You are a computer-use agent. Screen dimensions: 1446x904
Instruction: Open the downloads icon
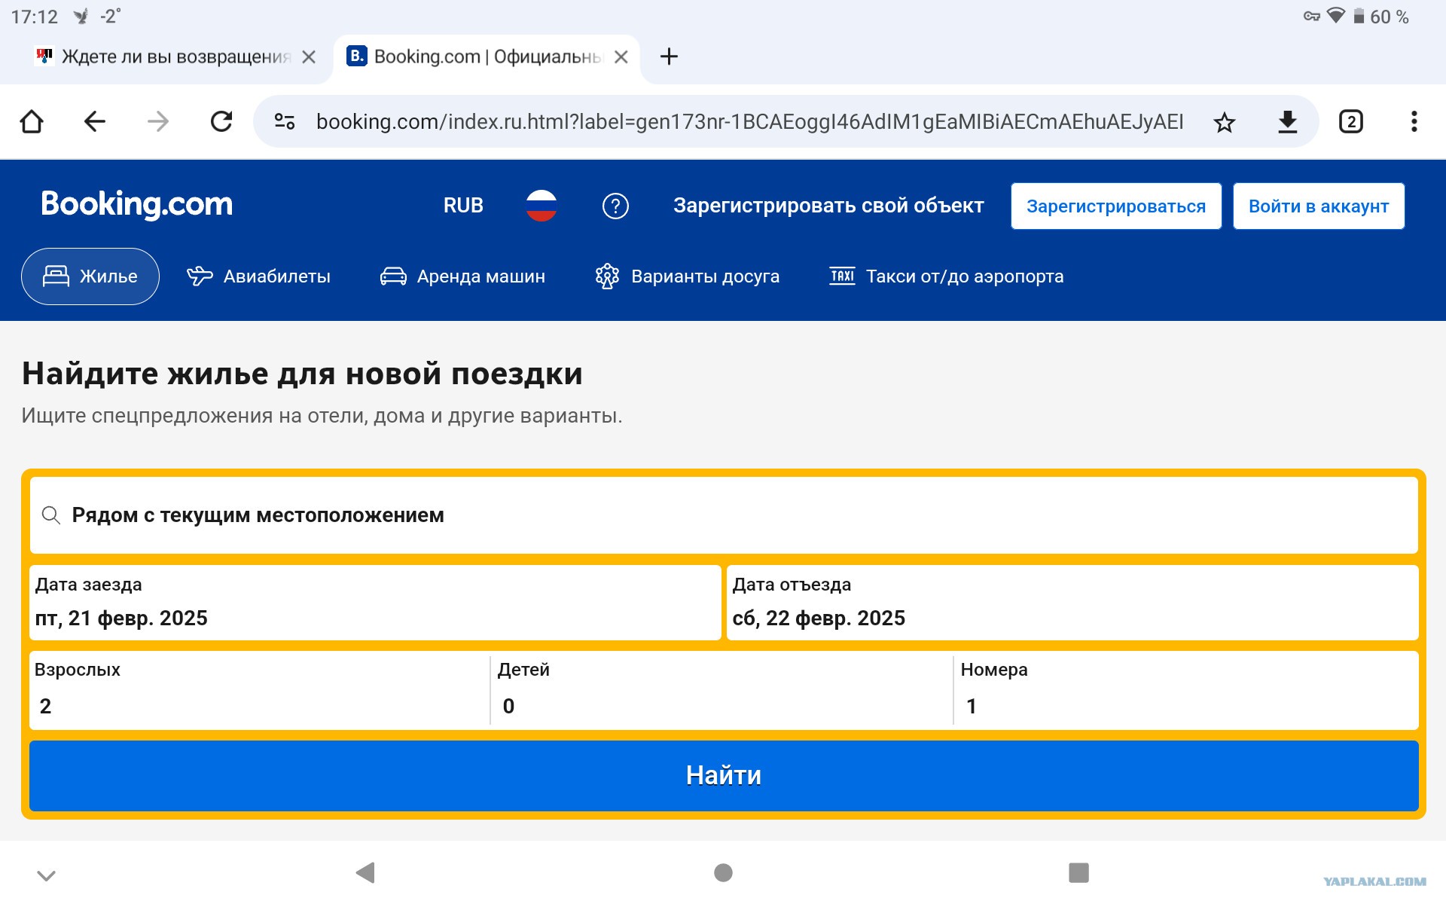click(x=1288, y=122)
